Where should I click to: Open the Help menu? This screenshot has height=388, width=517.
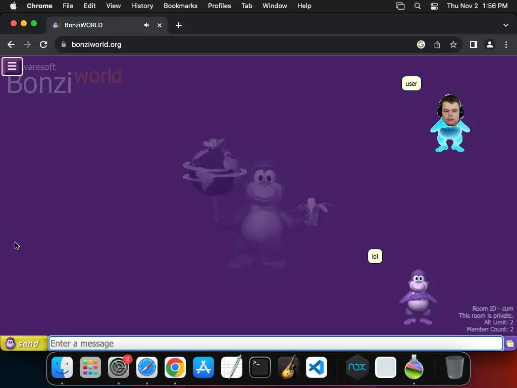click(304, 6)
